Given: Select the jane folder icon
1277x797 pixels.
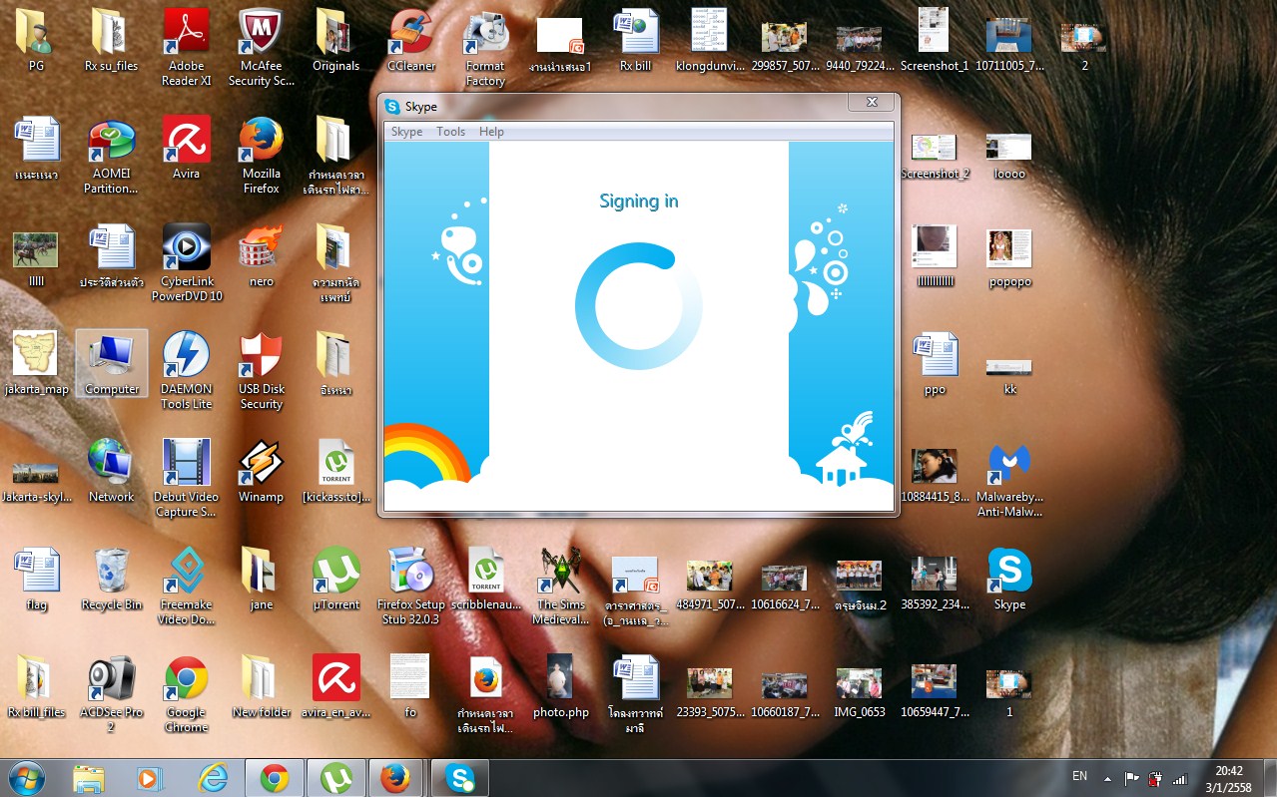Looking at the screenshot, I should click(261, 580).
